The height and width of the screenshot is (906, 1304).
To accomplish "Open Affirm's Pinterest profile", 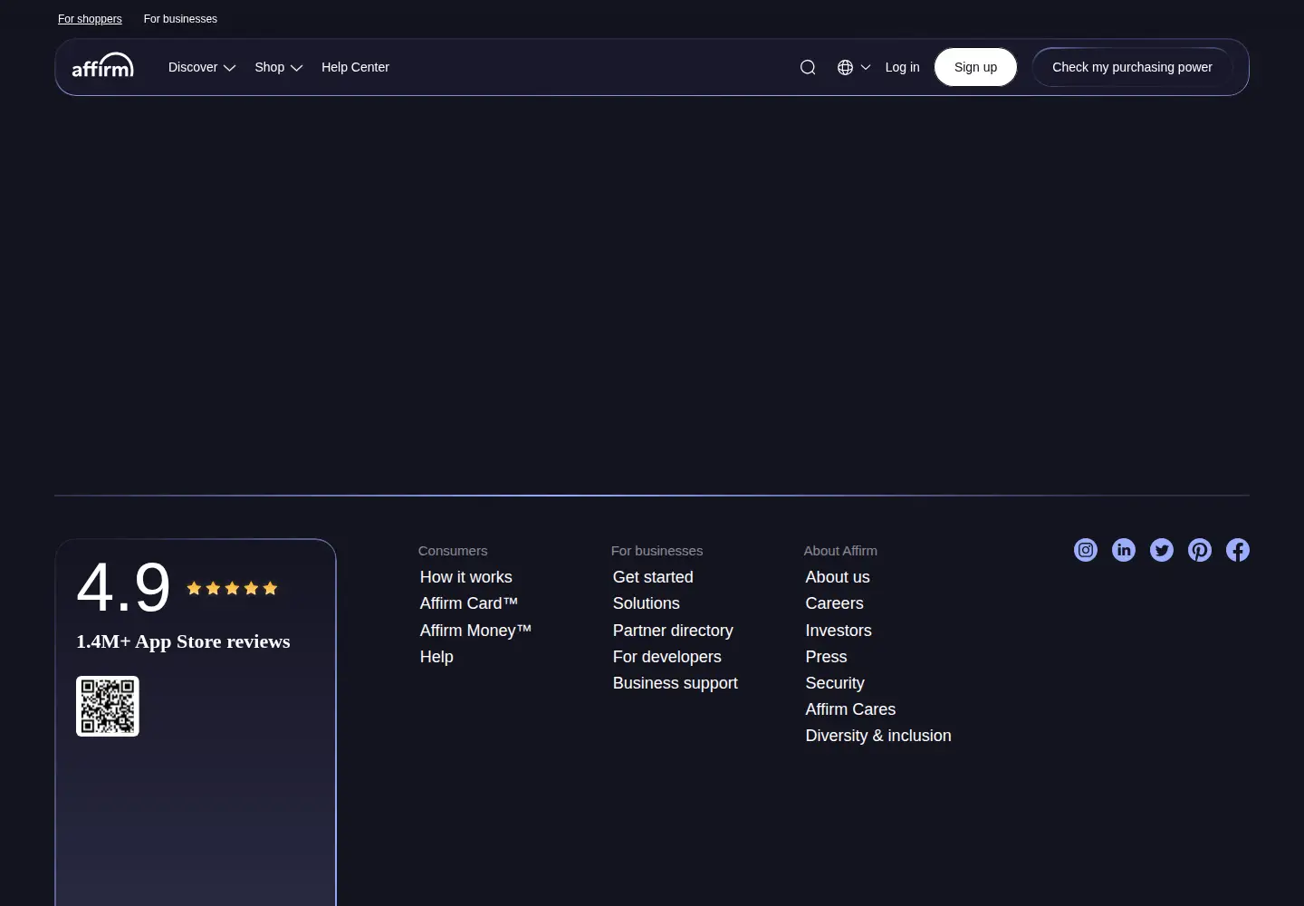I will (1200, 550).
